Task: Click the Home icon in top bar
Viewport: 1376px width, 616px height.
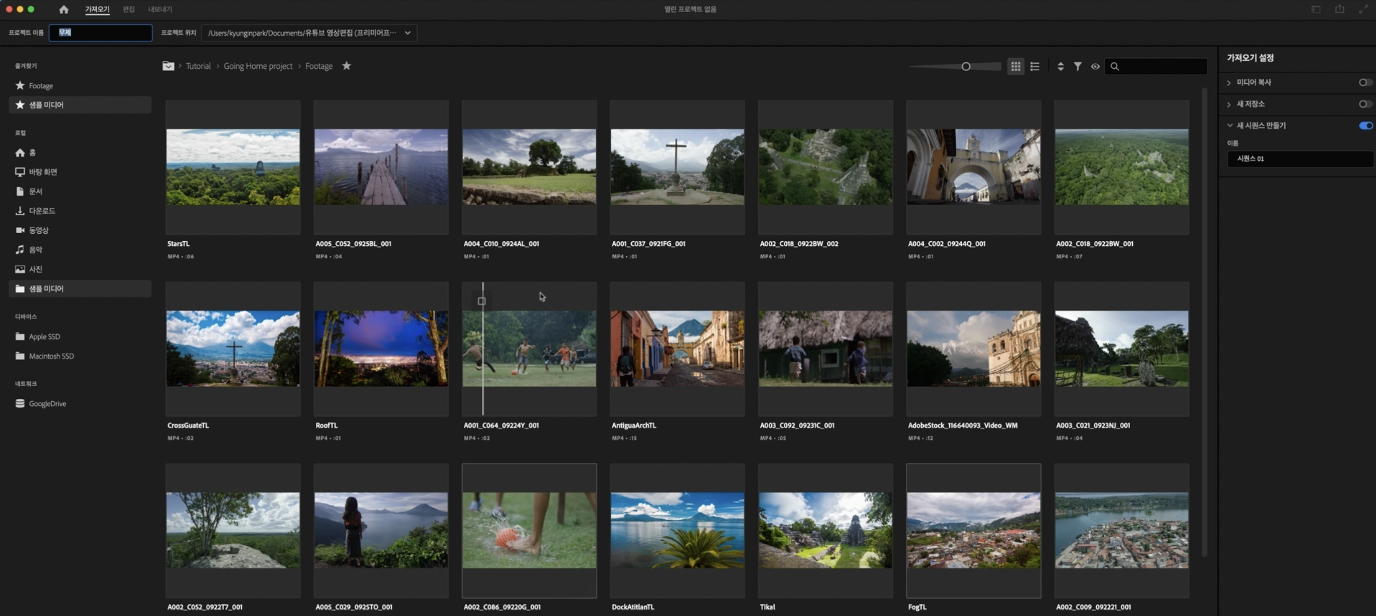Action: click(x=64, y=9)
